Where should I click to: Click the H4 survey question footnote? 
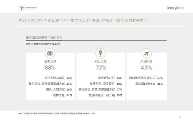point(57,113)
